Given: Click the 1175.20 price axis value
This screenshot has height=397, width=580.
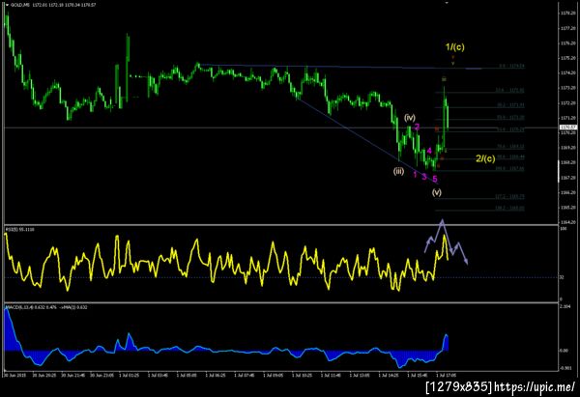Looking at the screenshot, I should pyautogui.click(x=567, y=58).
